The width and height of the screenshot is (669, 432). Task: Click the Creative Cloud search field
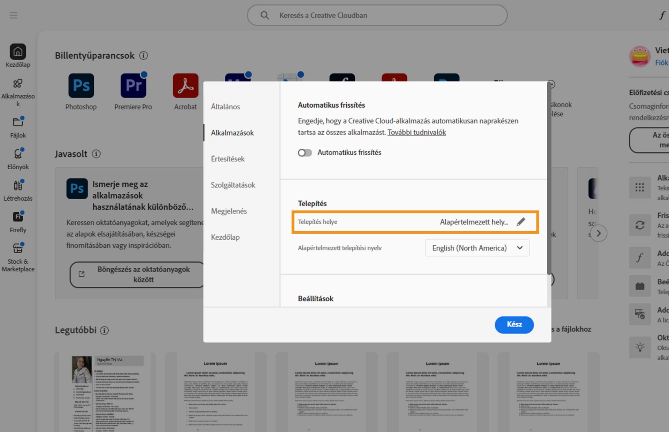(377, 15)
